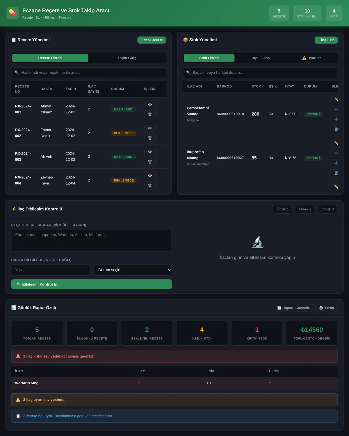Select the Stok Listesi tab
349x436 pixels.
coord(209,58)
